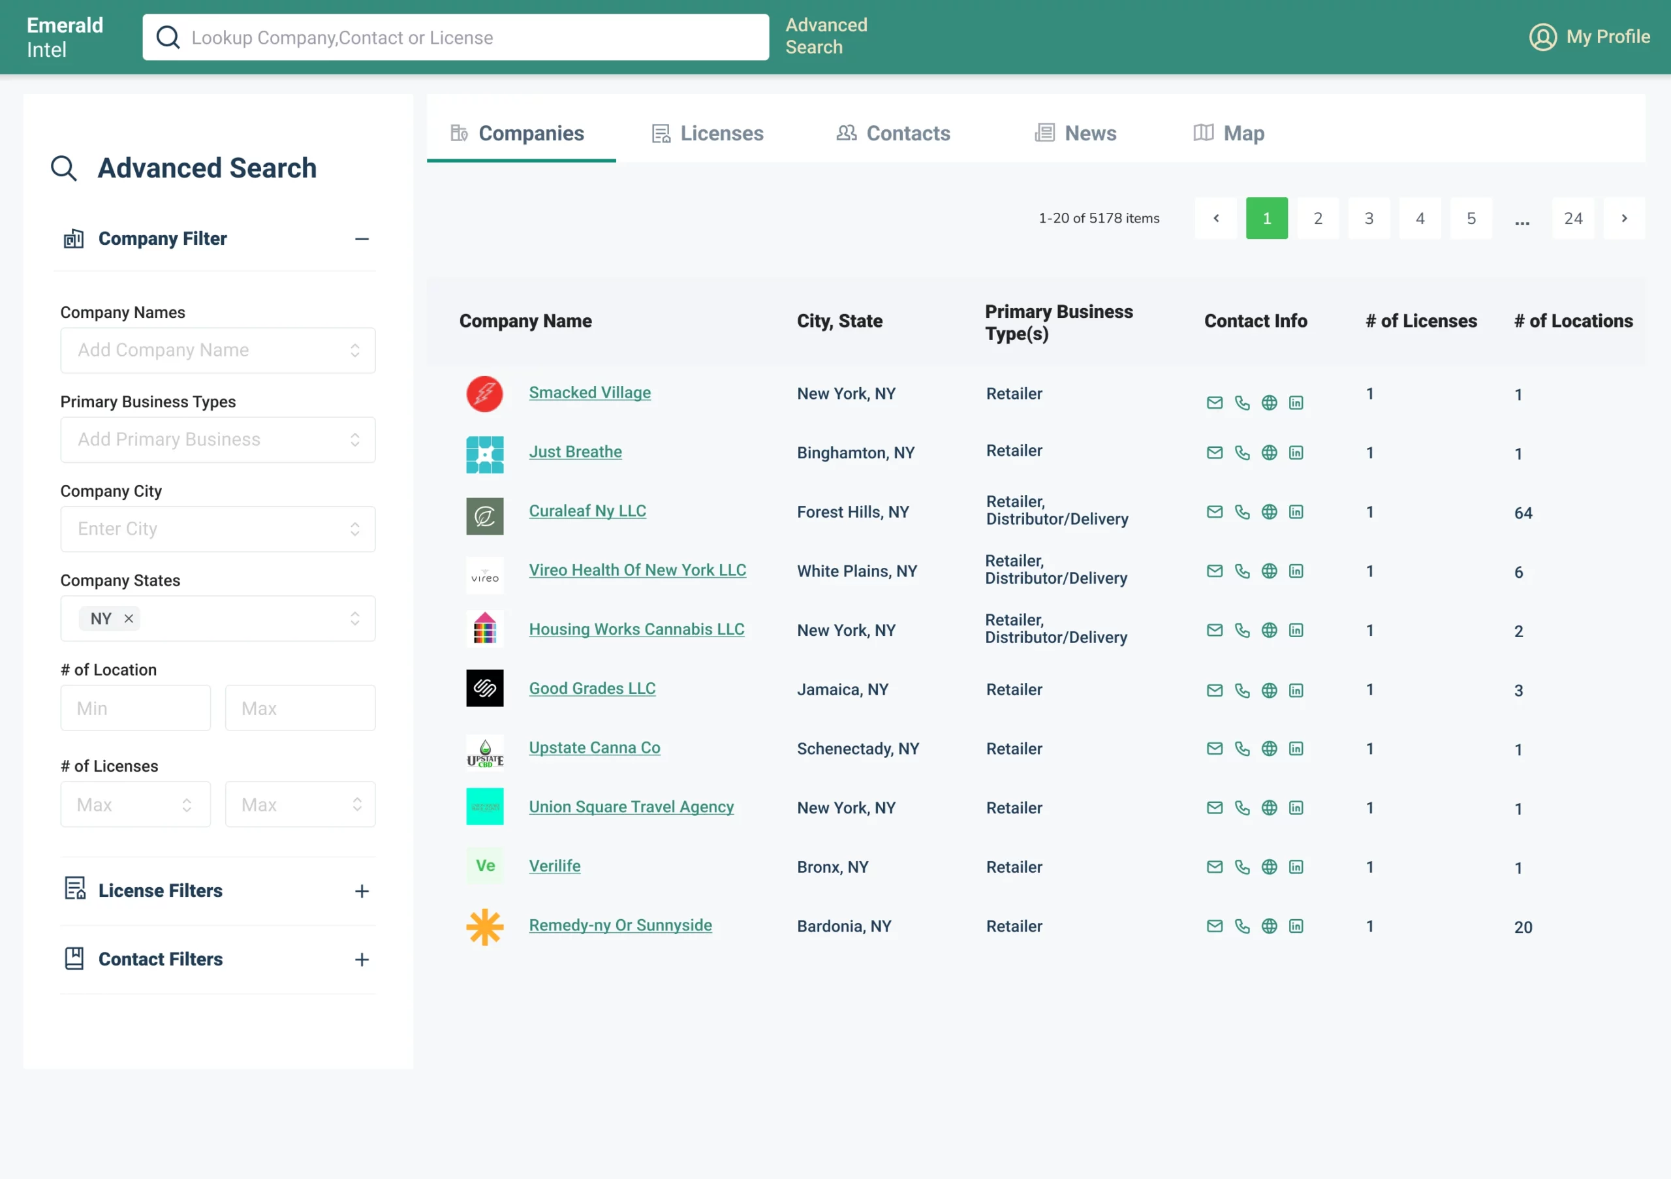This screenshot has height=1179, width=1671.
Task: Open the Verilife company link
Action: (x=555, y=866)
